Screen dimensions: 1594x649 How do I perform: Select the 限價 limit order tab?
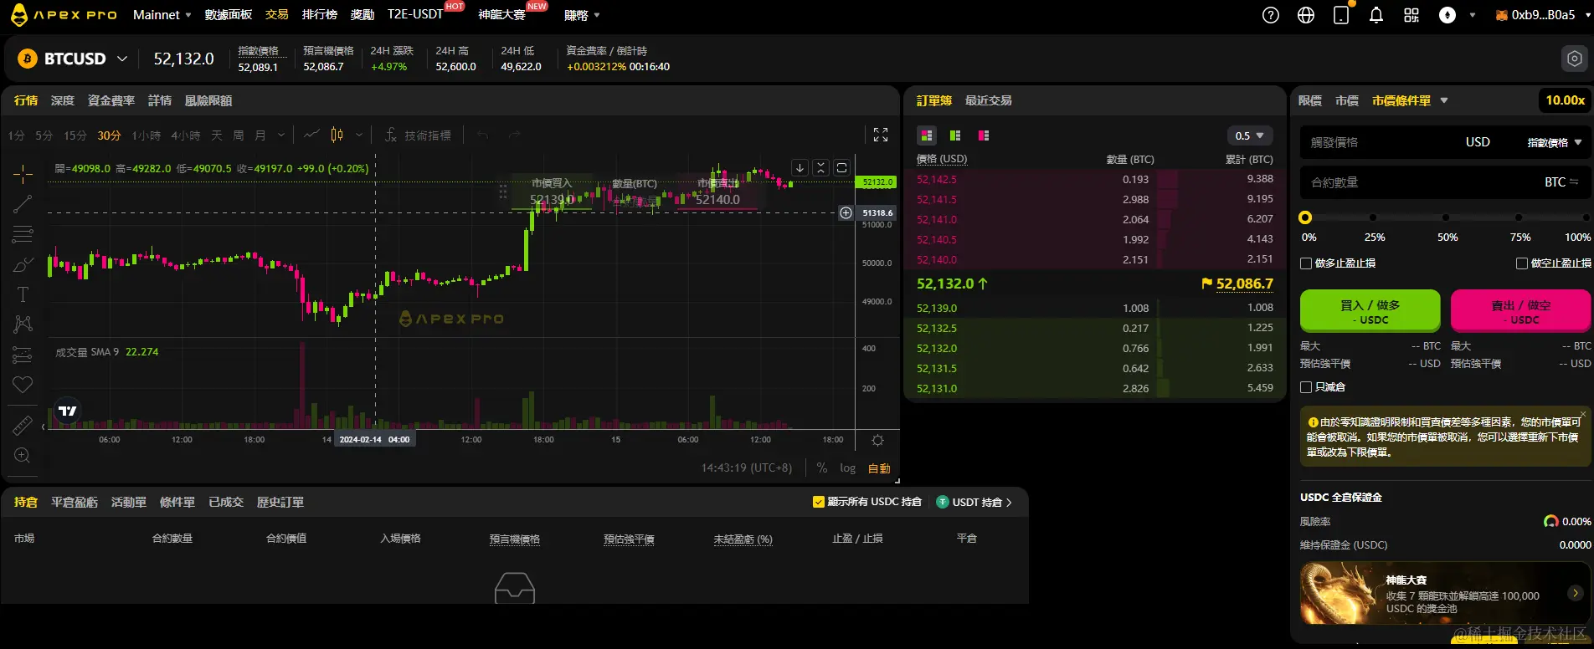pos(1310,100)
